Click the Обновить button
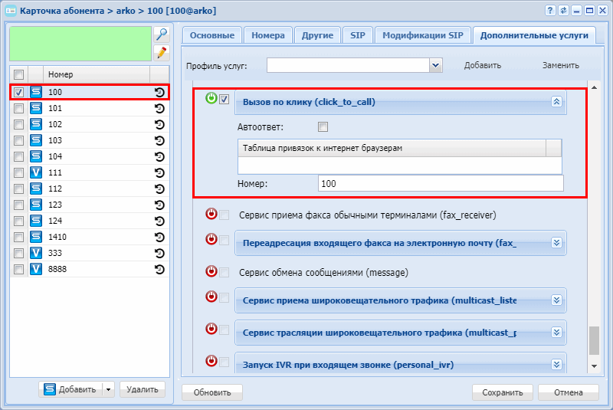The height and width of the screenshot is (410, 613). (x=212, y=392)
